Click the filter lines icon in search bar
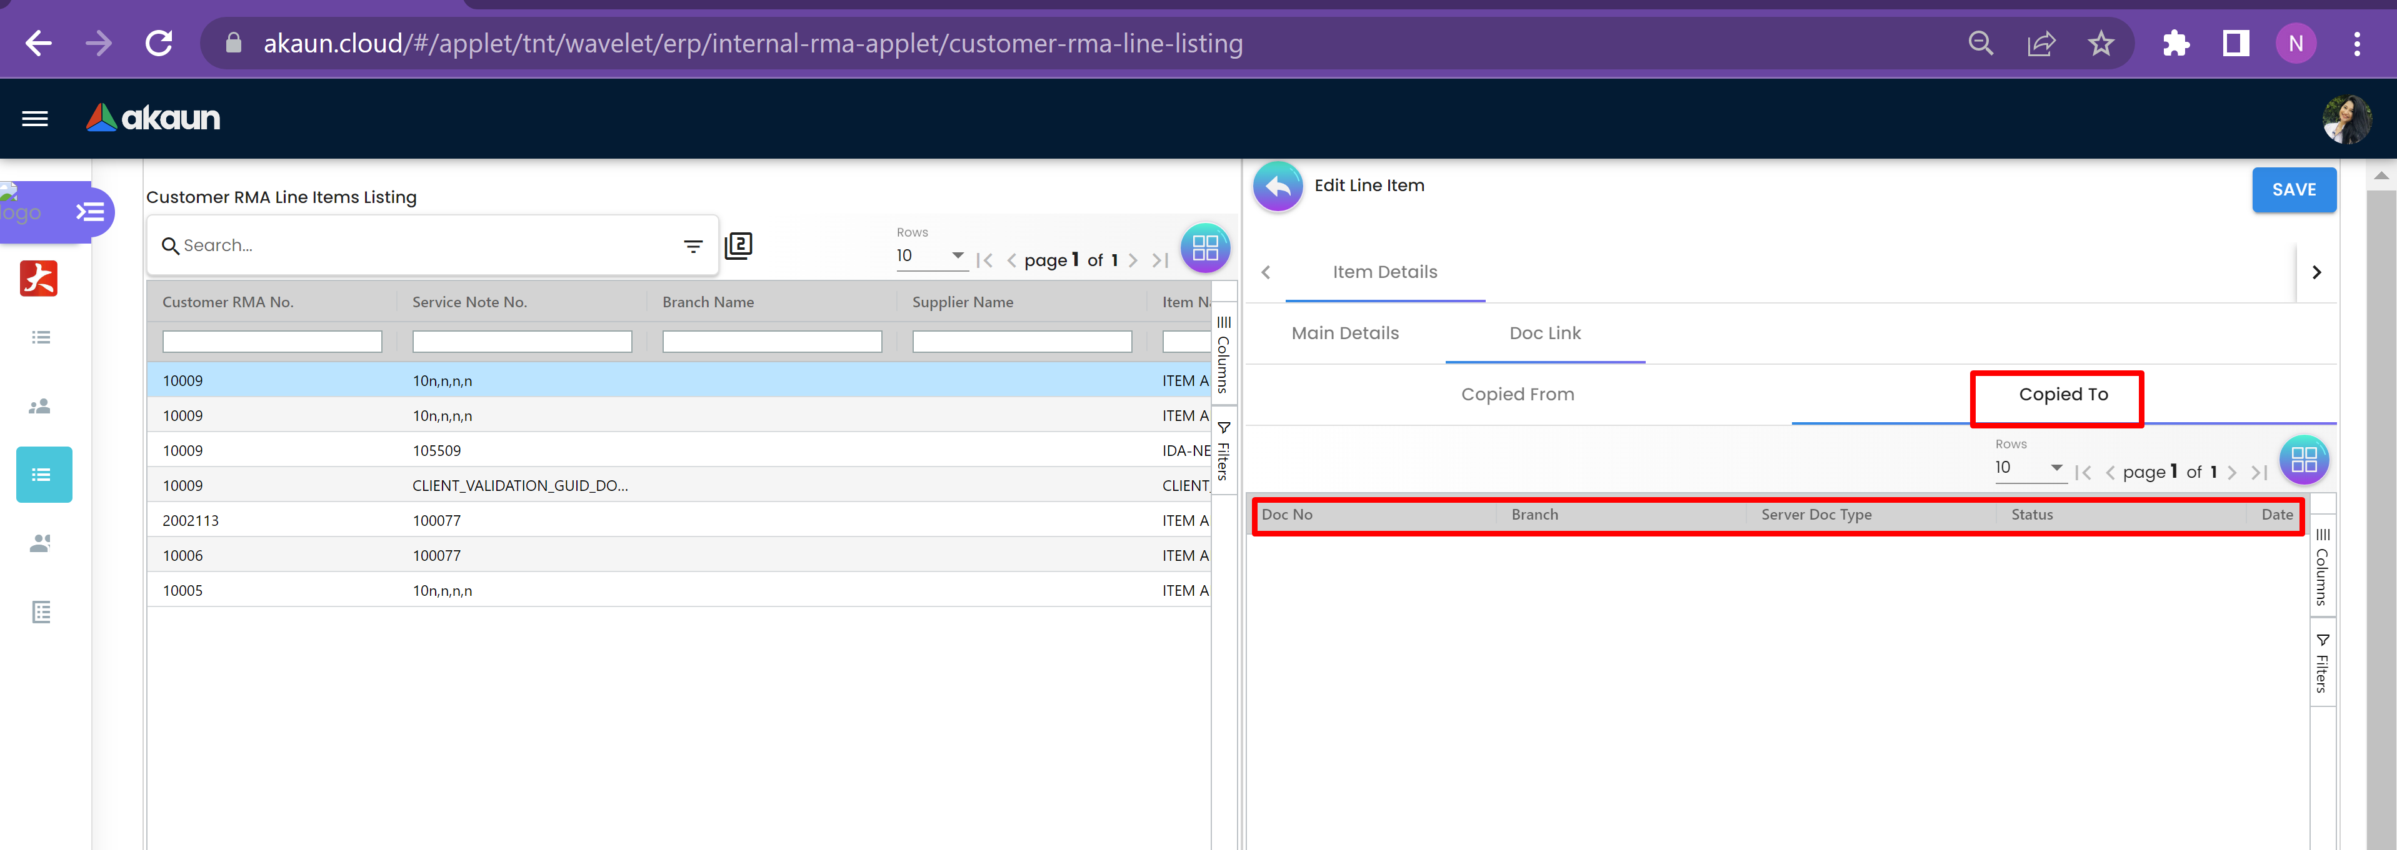 tap(693, 247)
